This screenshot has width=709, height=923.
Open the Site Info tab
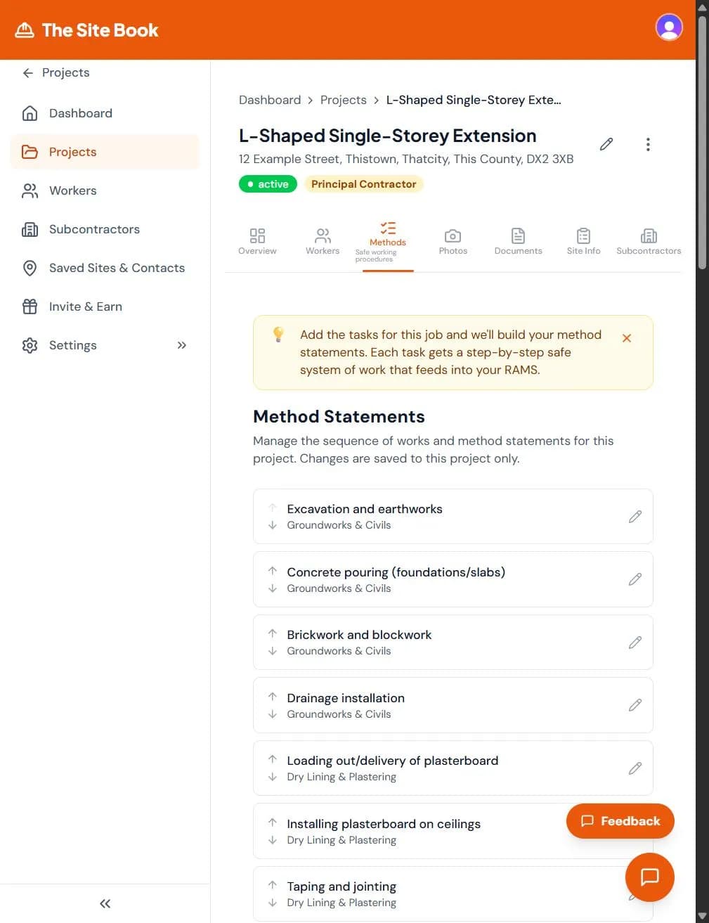point(583,241)
